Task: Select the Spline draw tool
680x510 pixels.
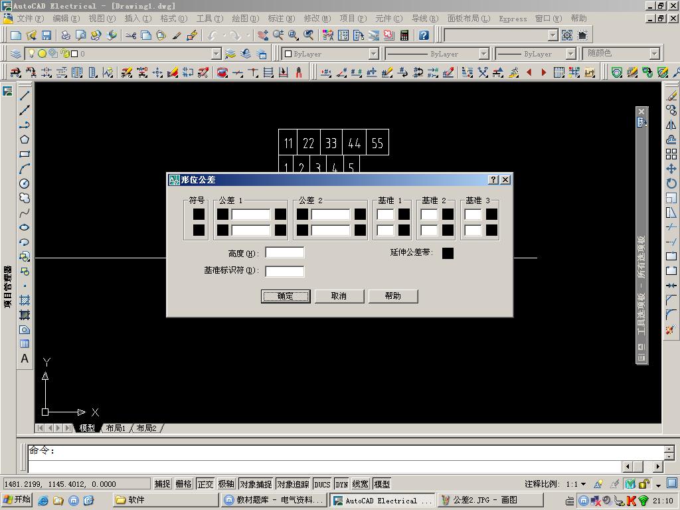Action: pos(25,213)
